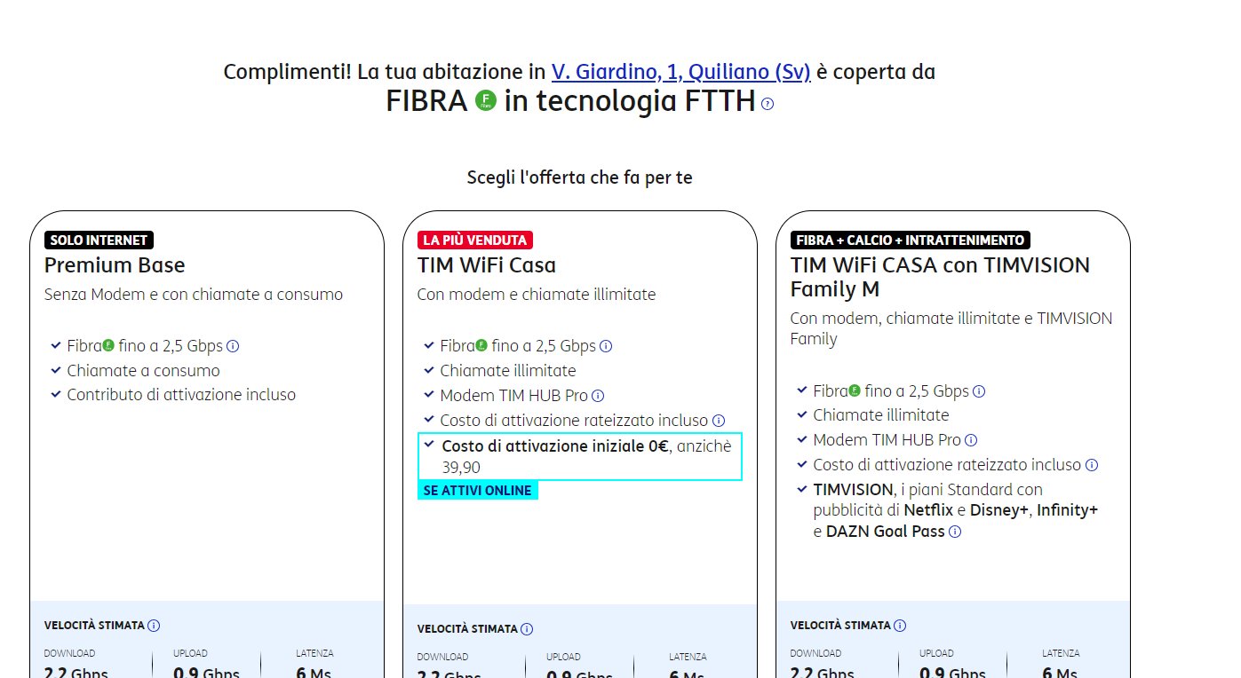Click 'Costo di attivazione iniziale 0€' text
Image resolution: width=1241 pixels, height=678 pixels.
(x=555, y=446)
